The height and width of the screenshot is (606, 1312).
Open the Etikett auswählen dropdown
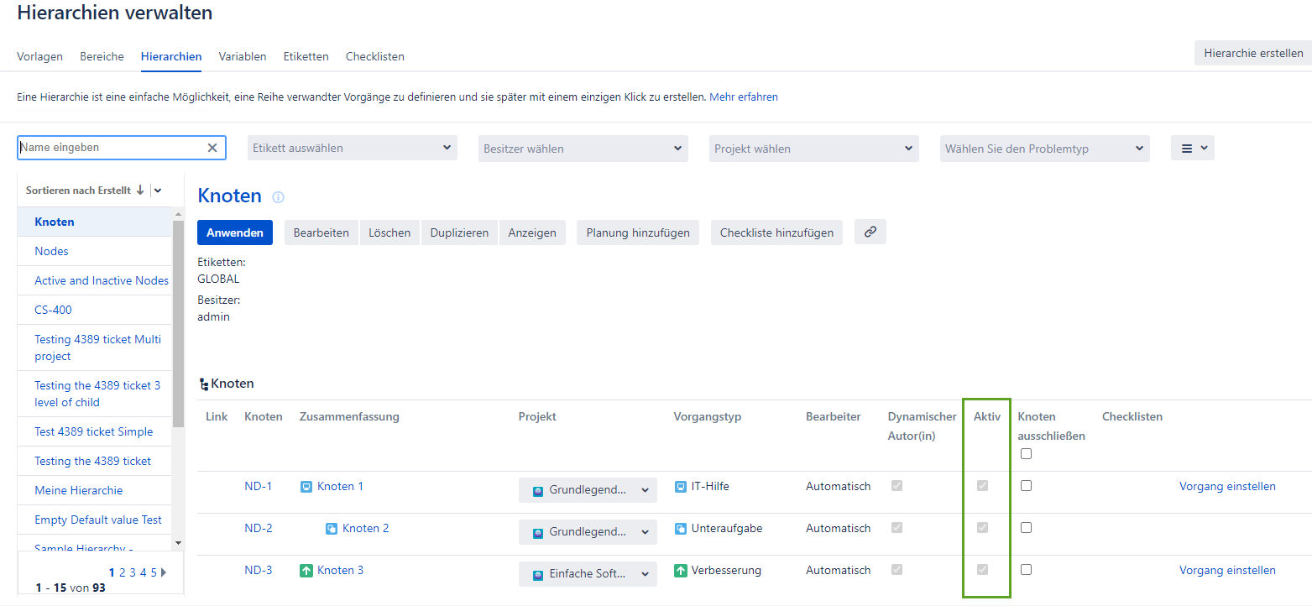tap(353, 149)
